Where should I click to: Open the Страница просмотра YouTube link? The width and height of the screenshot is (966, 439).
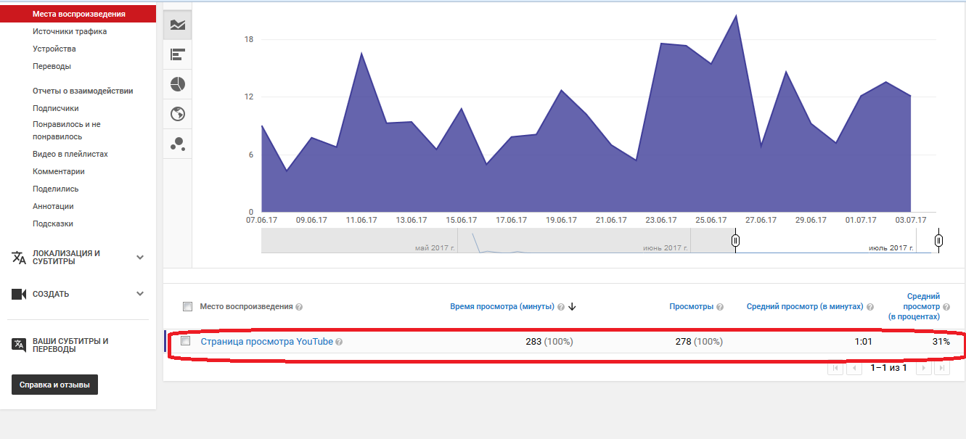coord(266,341)
